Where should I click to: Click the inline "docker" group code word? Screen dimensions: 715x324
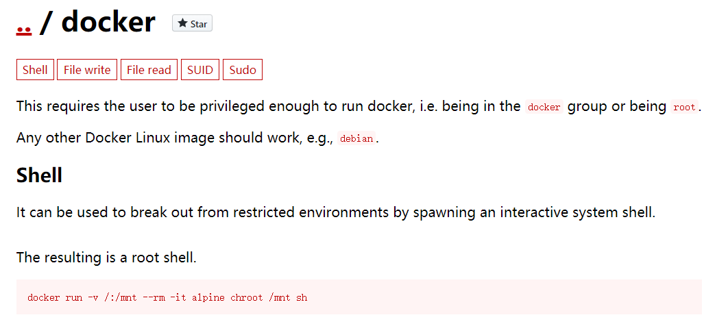544,108
